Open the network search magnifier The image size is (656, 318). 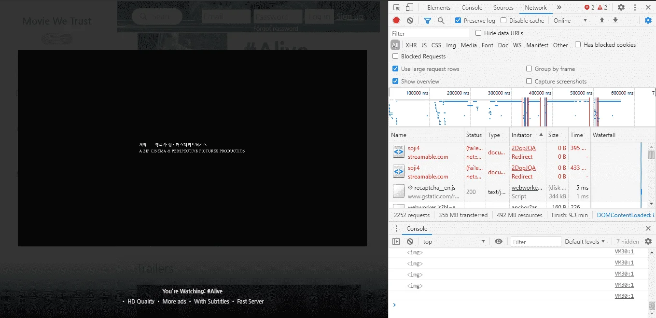click(x=441, y=20)
